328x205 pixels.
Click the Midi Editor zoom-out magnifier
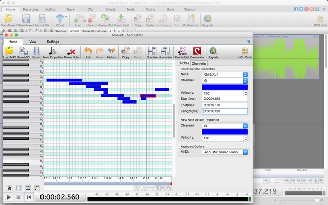pos(136,188)
